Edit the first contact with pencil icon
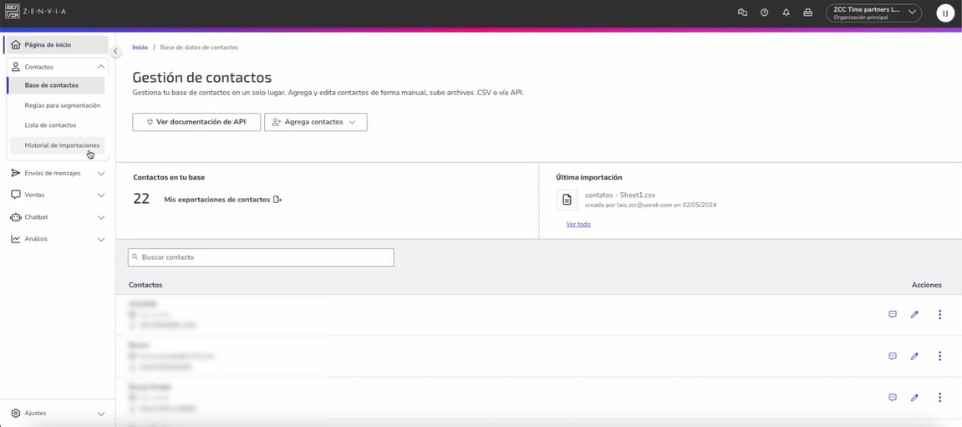Viewport: 962px width, 427px height. point(914,315)
